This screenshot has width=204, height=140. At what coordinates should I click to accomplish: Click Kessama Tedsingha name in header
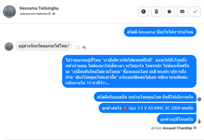(39, 8)
